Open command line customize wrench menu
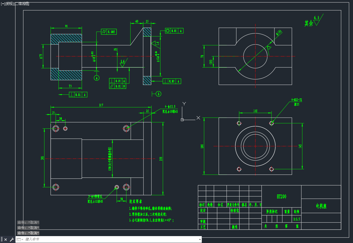 pos(12,240)
